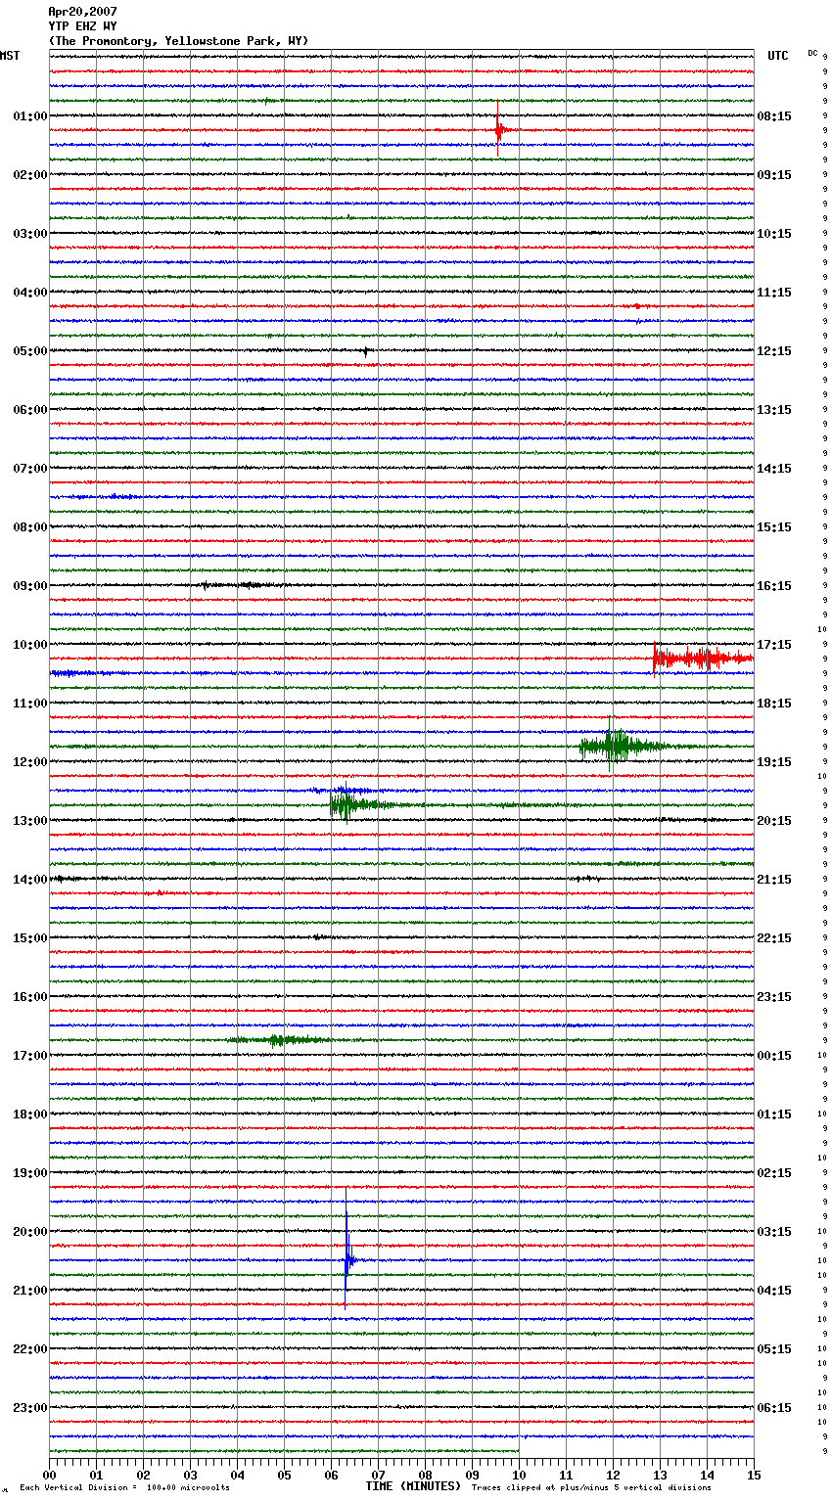This screenshot has width=832, height=1501.
Task: Click the 12:15 UTC time label
Action: (774, 351)
